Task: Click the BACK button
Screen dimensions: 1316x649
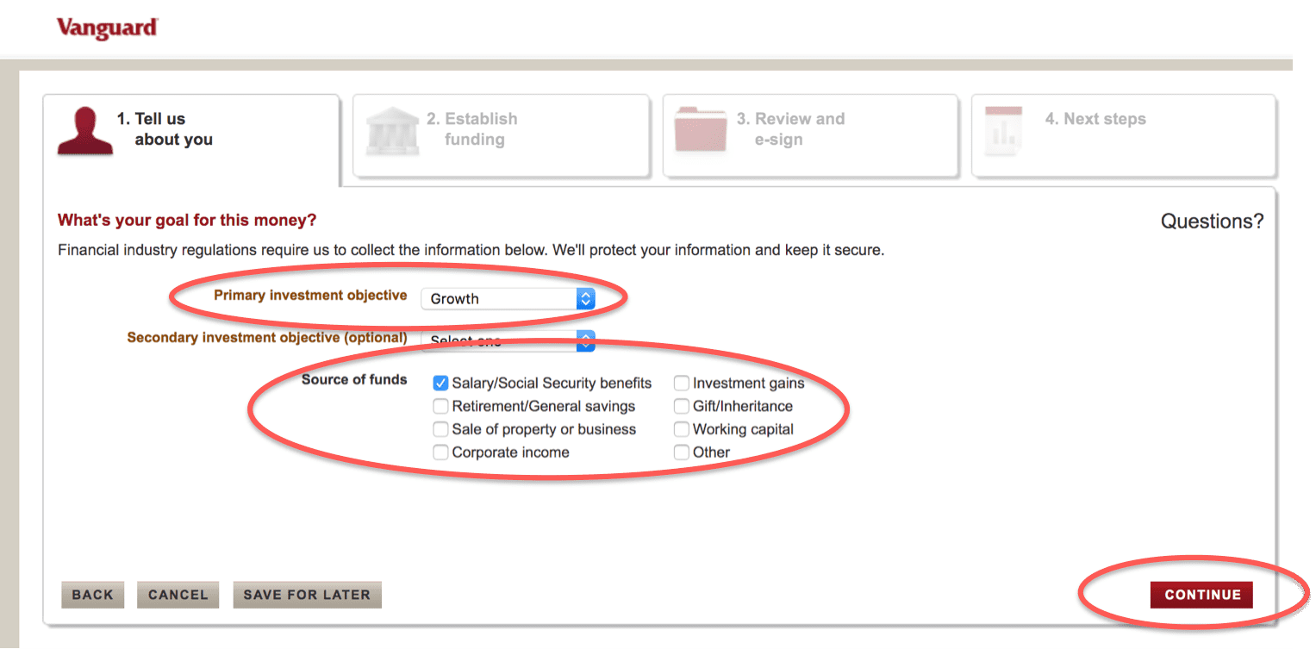Action: (92, 595)
